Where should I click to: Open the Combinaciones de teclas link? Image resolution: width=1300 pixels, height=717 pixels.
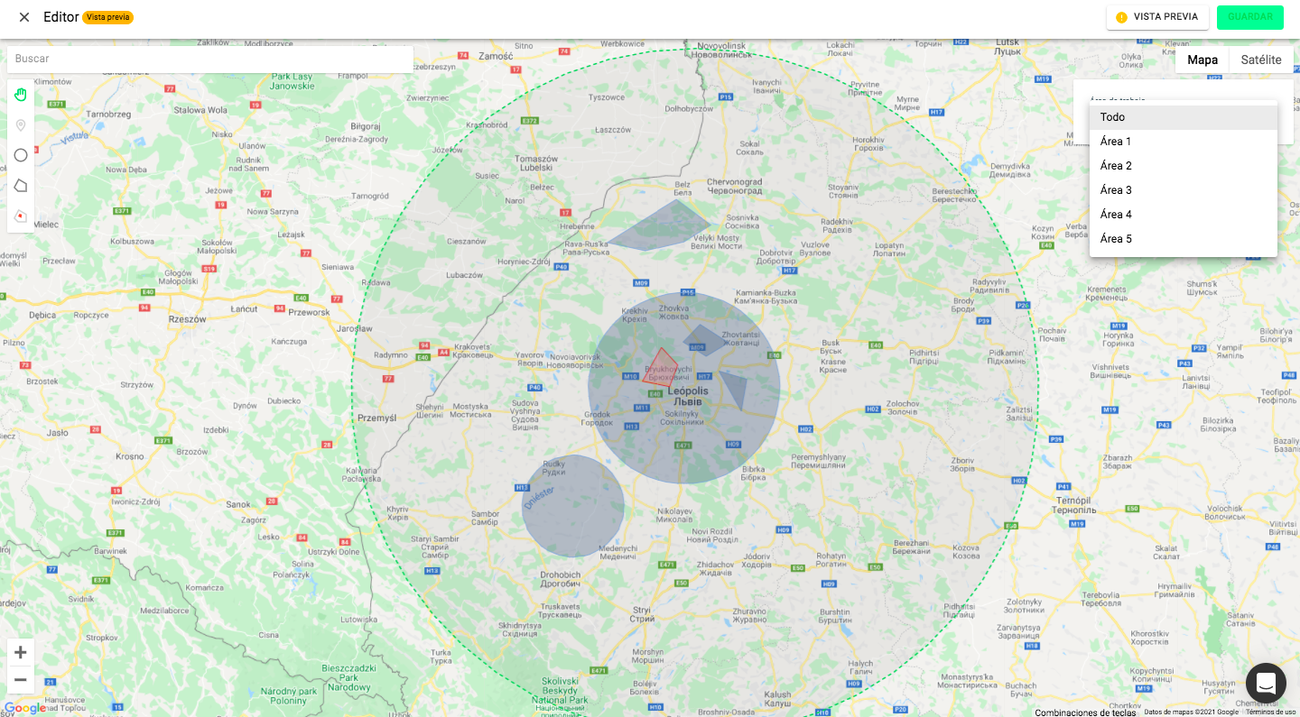tap(1085, 712)
